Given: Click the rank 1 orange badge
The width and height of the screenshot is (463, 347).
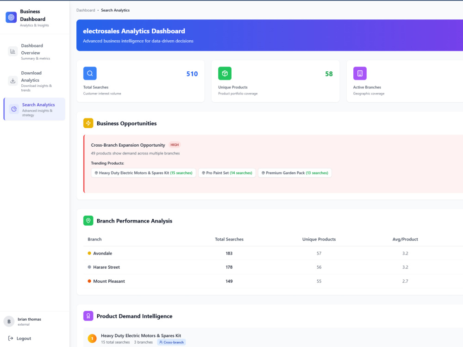Looking at the screenshot, I should click(92, 339).
